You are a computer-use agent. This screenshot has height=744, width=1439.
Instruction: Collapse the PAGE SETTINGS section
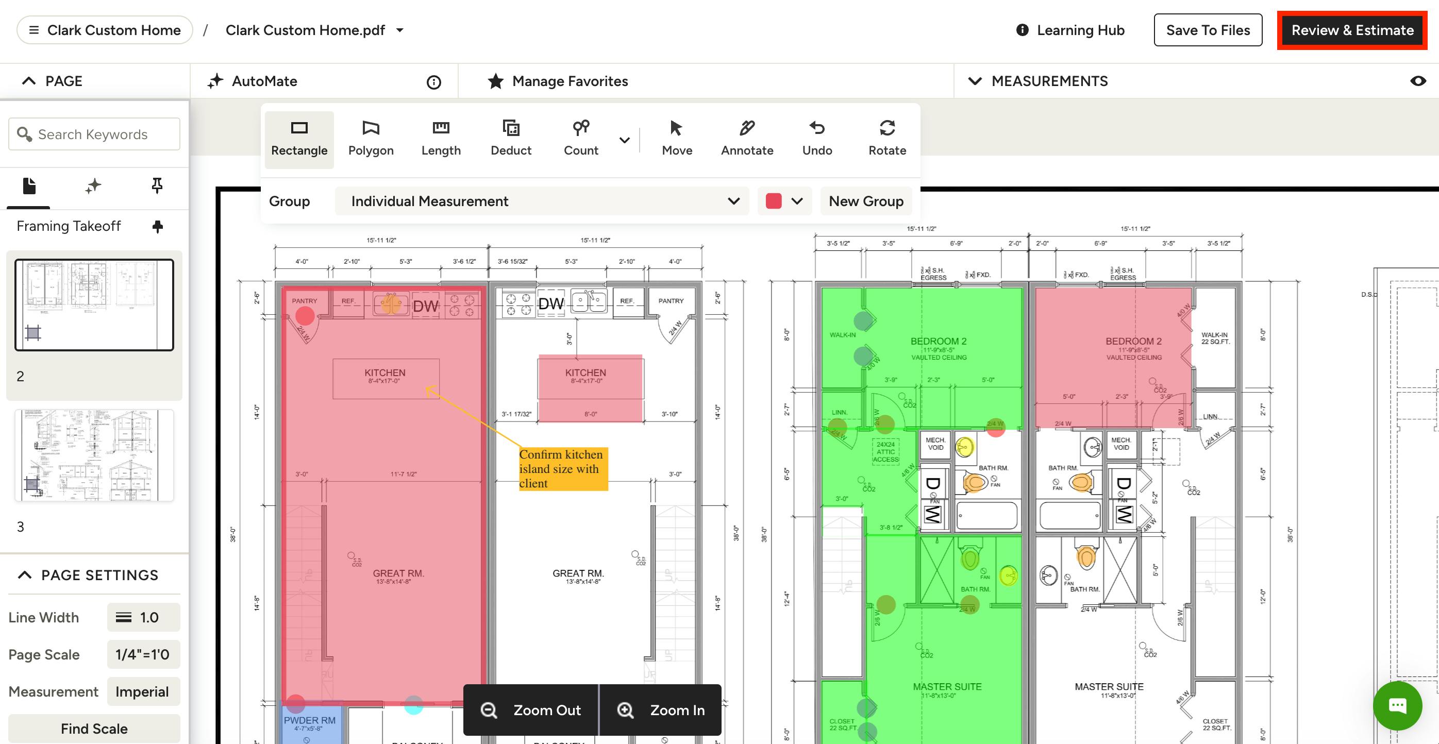[x=25, y=575]
